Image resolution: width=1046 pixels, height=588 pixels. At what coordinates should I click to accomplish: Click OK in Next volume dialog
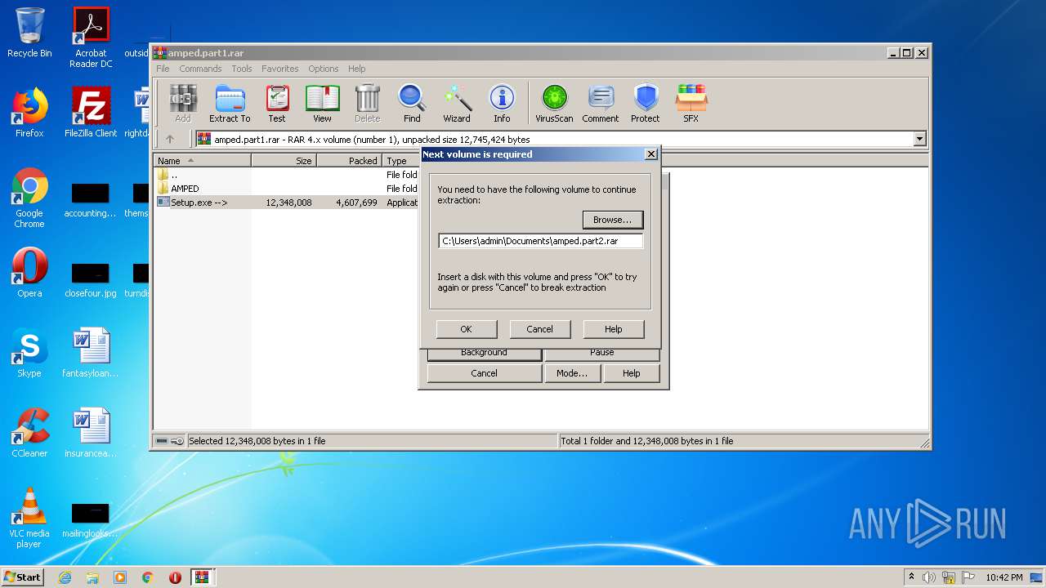click(x=466, y=329)
